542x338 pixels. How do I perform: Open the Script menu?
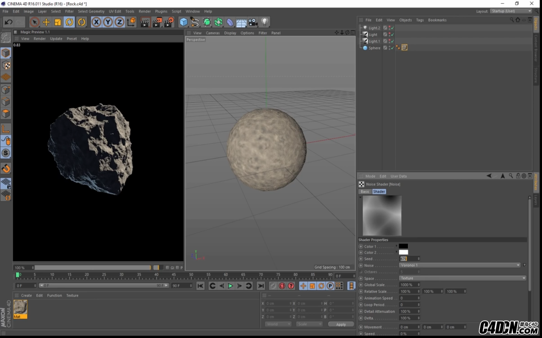coord(177,12)
